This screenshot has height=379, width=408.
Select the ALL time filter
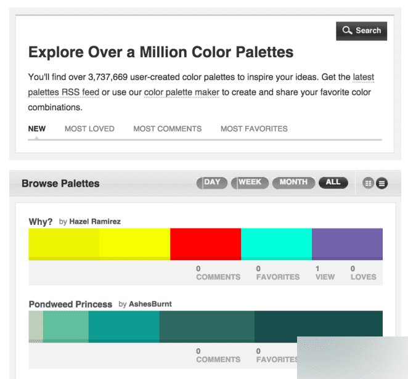[333, 182]
